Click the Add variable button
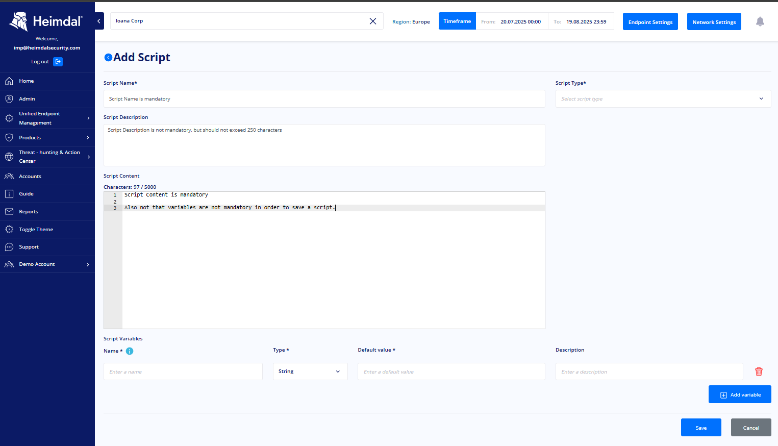This screenshot has height=446, width=778. [x=739, y=394]
